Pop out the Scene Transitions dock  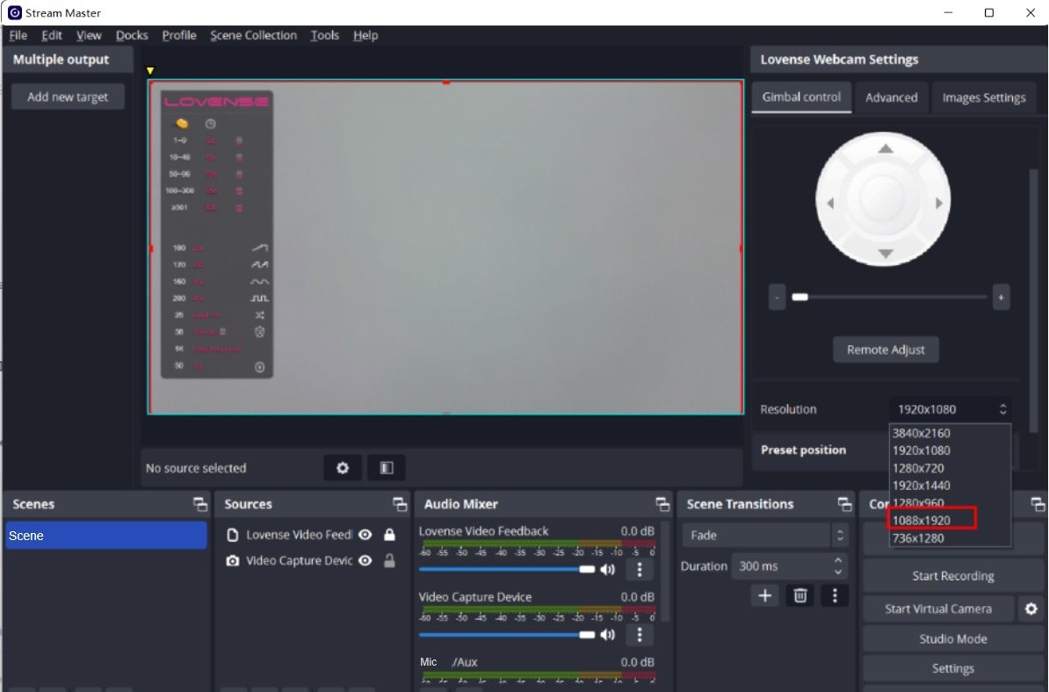[x=844, y=504]
